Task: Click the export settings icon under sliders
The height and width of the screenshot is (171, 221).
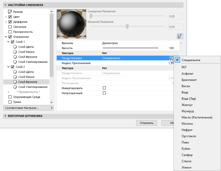Action: [x=180, y=36]
